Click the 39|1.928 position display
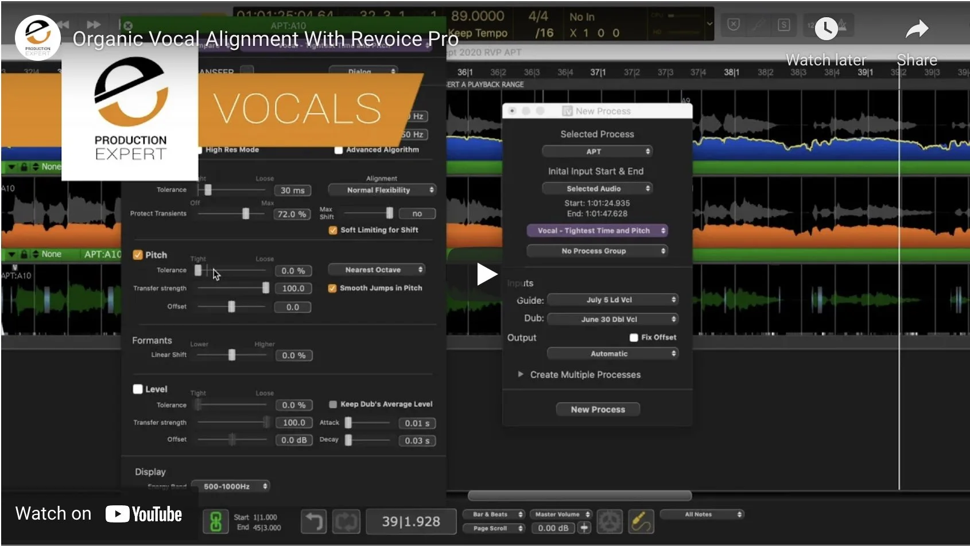Viewport: 970px width, 546px height. (x=411, y=521)
